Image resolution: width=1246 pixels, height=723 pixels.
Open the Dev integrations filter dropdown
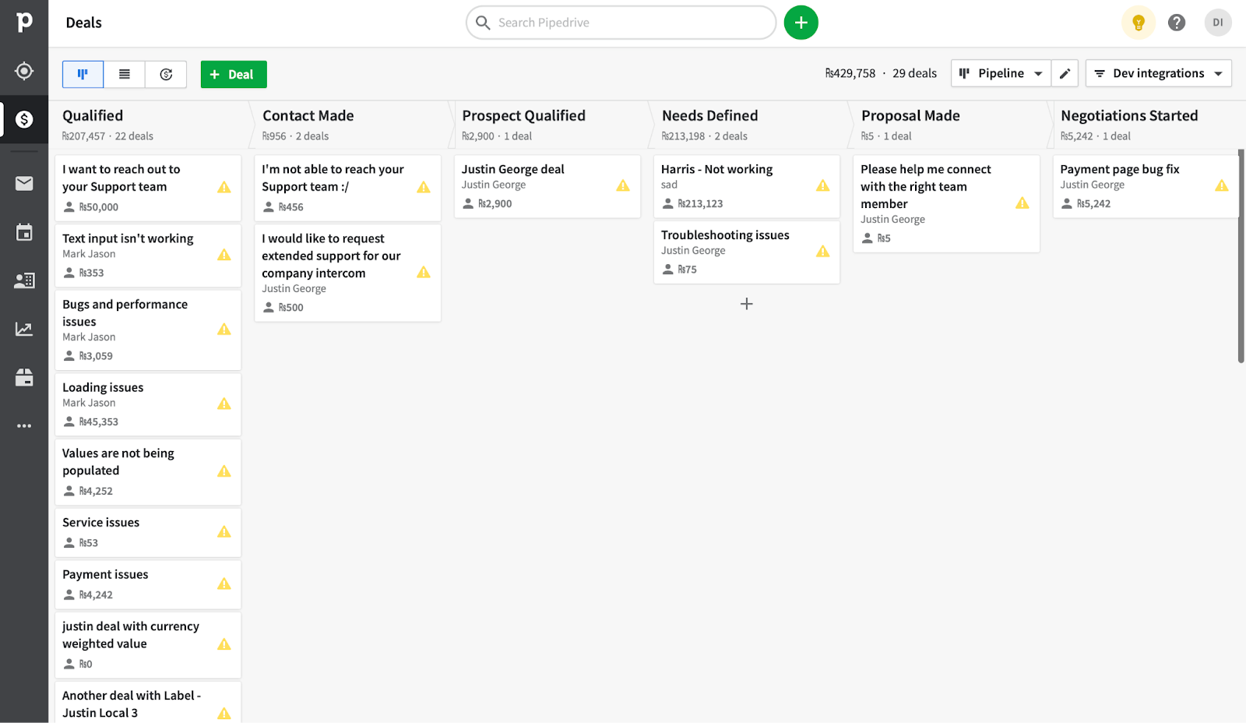[x=1158, y=73]
